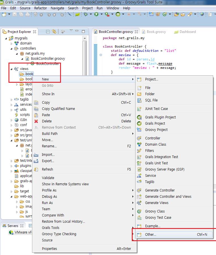Screen dimensions: 216x255
Task: Click the Project Explorer scrollbar up arrow
Action: [84, 39]
